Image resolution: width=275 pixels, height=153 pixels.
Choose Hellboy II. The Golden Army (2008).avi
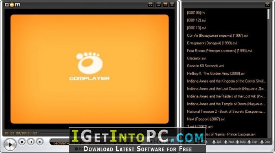click(x=216, y=74)
